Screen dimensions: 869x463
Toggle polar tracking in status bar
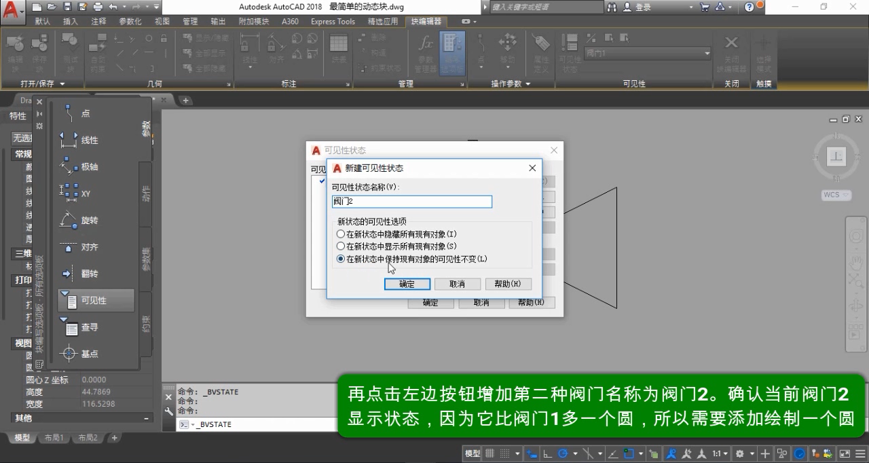click(563, 453)
